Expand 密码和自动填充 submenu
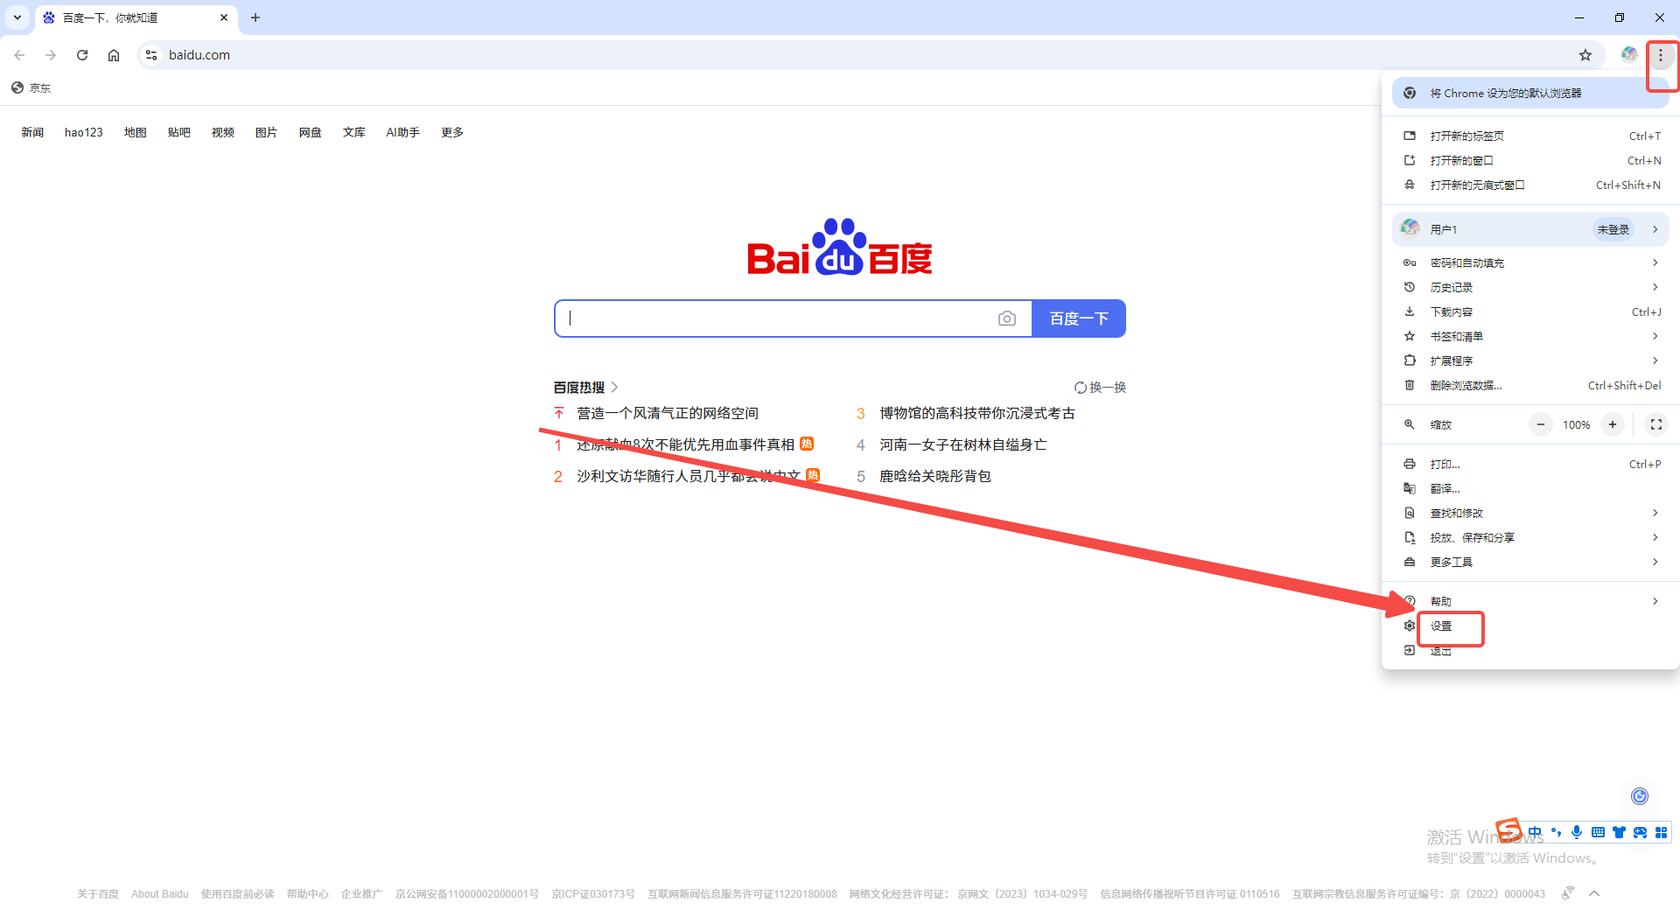 click(1530, 262)
